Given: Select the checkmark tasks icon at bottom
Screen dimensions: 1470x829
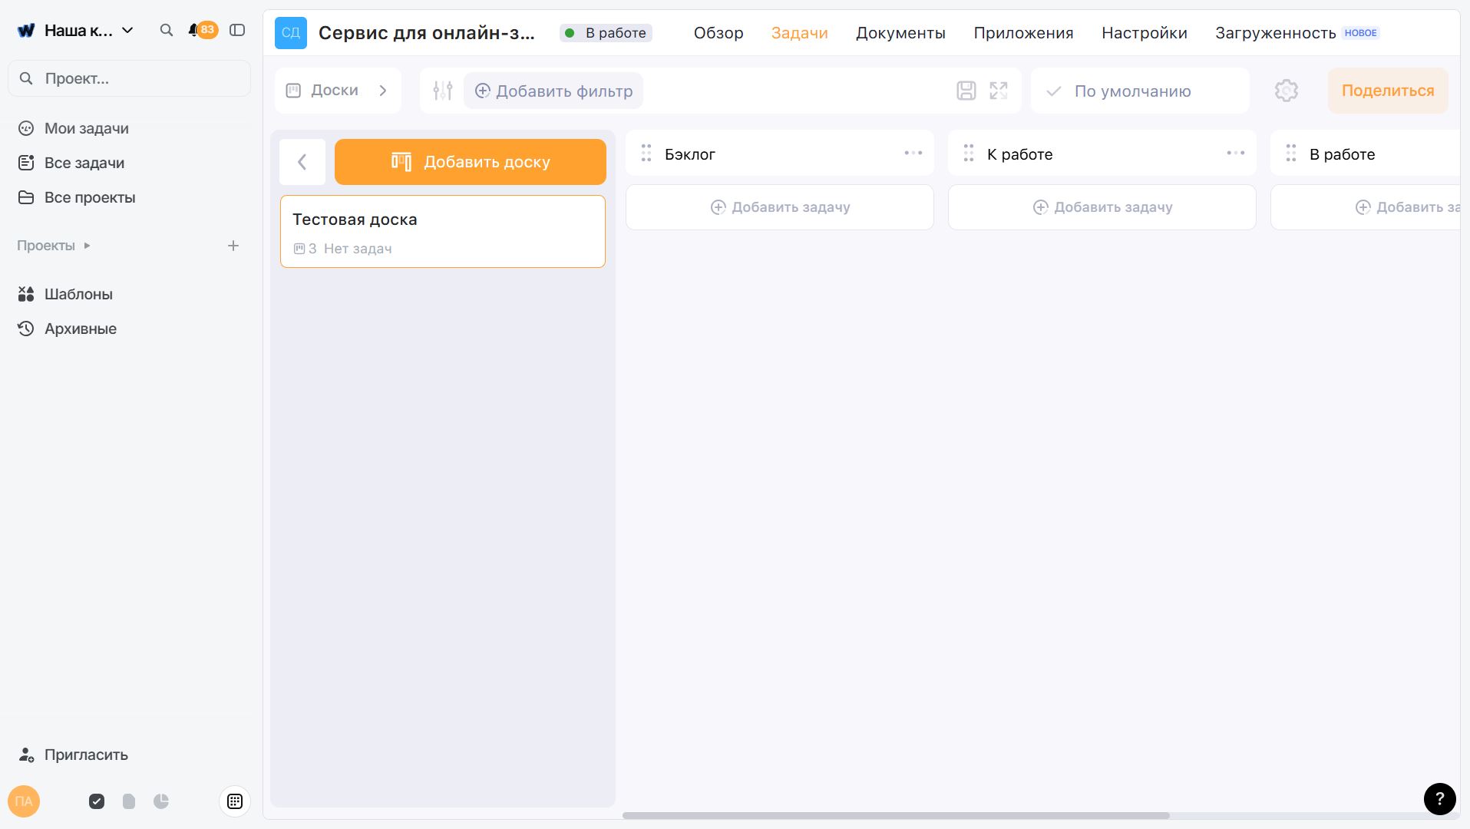Looking at the screenshot, I should click(x=97, y=801).
